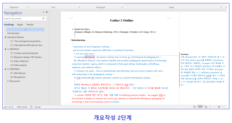Click the red line starting 'the practical strategies'

tap(118, 98)
